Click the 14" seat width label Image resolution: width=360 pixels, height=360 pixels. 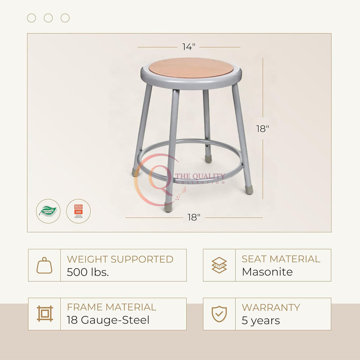pyautogui.click(x=189, y=47)
